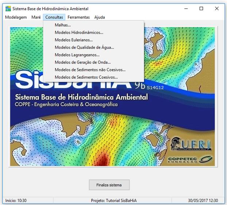Close the SisBaHiA window

[217, 9]
